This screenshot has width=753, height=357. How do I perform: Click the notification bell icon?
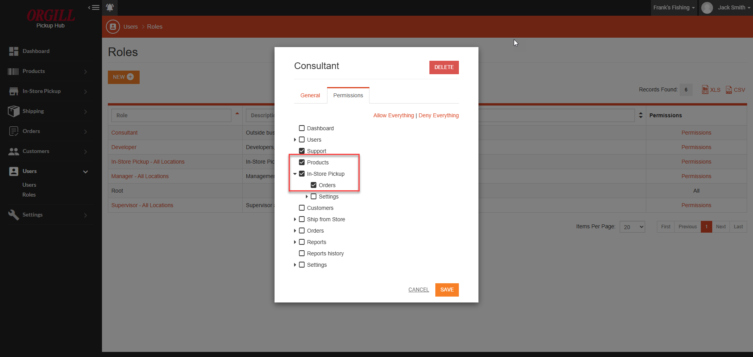[x=110, y=7]
